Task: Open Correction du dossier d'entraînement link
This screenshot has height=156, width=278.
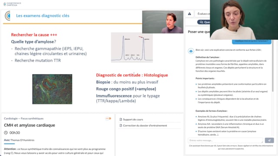Action: [145, 125]
